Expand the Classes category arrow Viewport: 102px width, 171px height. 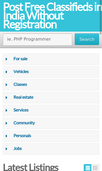7,85
